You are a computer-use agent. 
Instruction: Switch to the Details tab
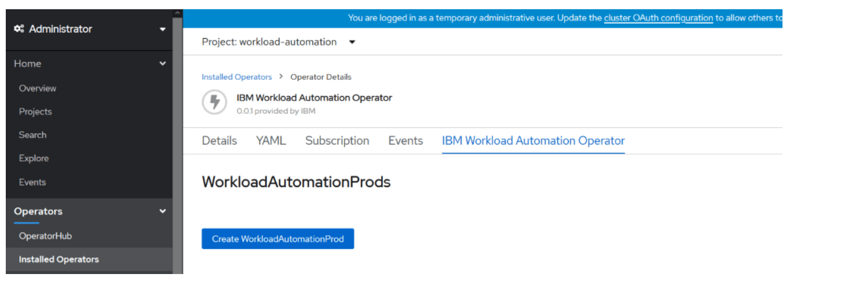219,141
